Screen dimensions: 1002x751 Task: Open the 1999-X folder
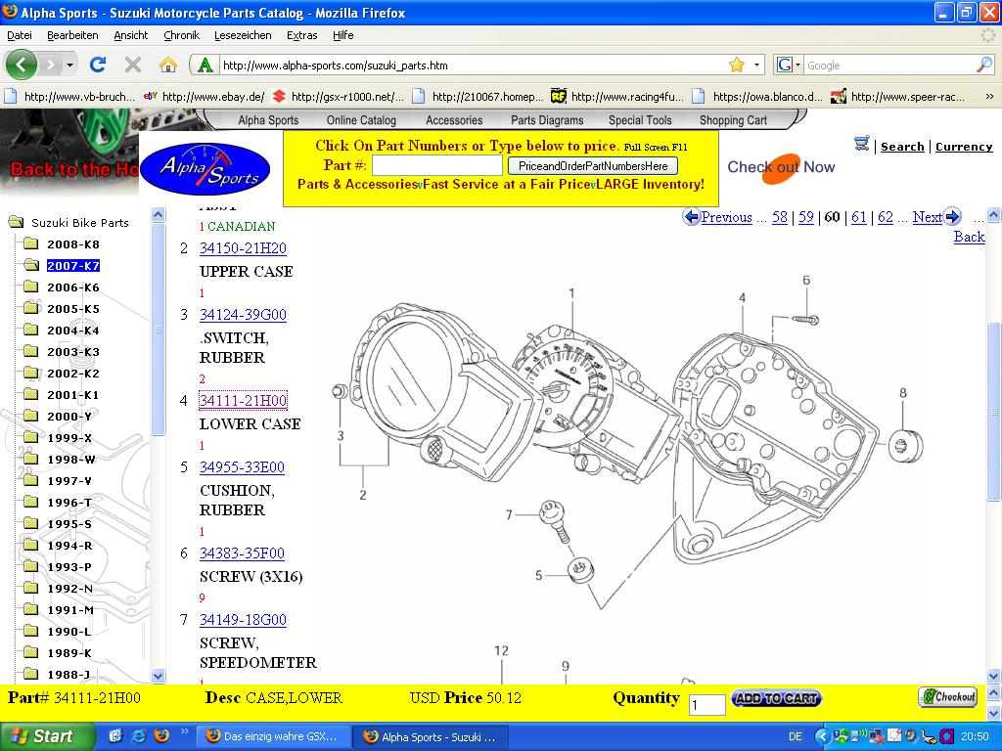pos(59,437)
